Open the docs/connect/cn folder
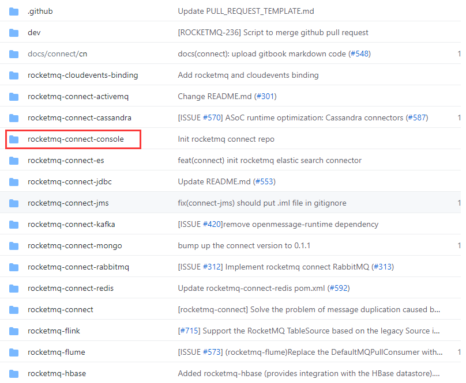This screenshot has height=383, width=466. click(57, 54)
